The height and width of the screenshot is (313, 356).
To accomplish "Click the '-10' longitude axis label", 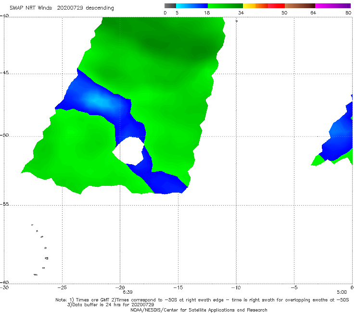I will tap(236, 287).
